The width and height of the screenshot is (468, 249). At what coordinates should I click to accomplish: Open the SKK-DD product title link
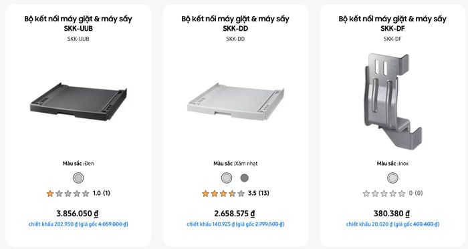[x=235, y=23]
